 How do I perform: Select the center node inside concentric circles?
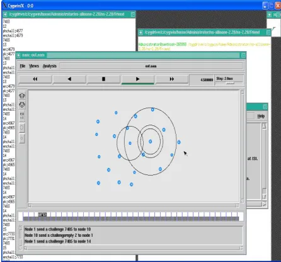click(151, 142)
